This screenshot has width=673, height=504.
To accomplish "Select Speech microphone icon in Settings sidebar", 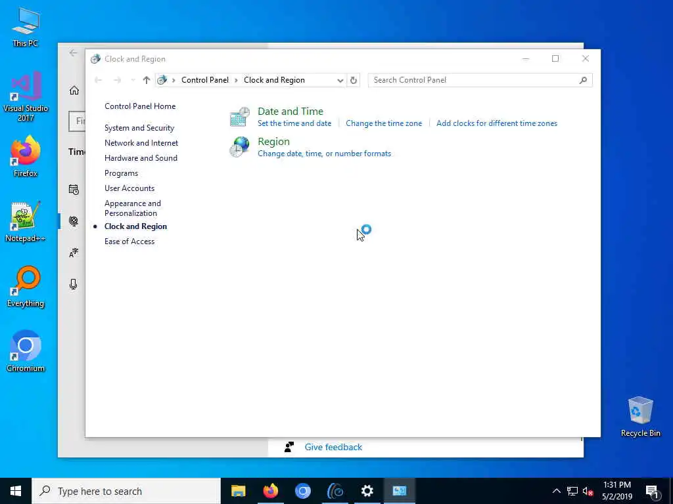I will pyautogui.click(x=74, y=284).
